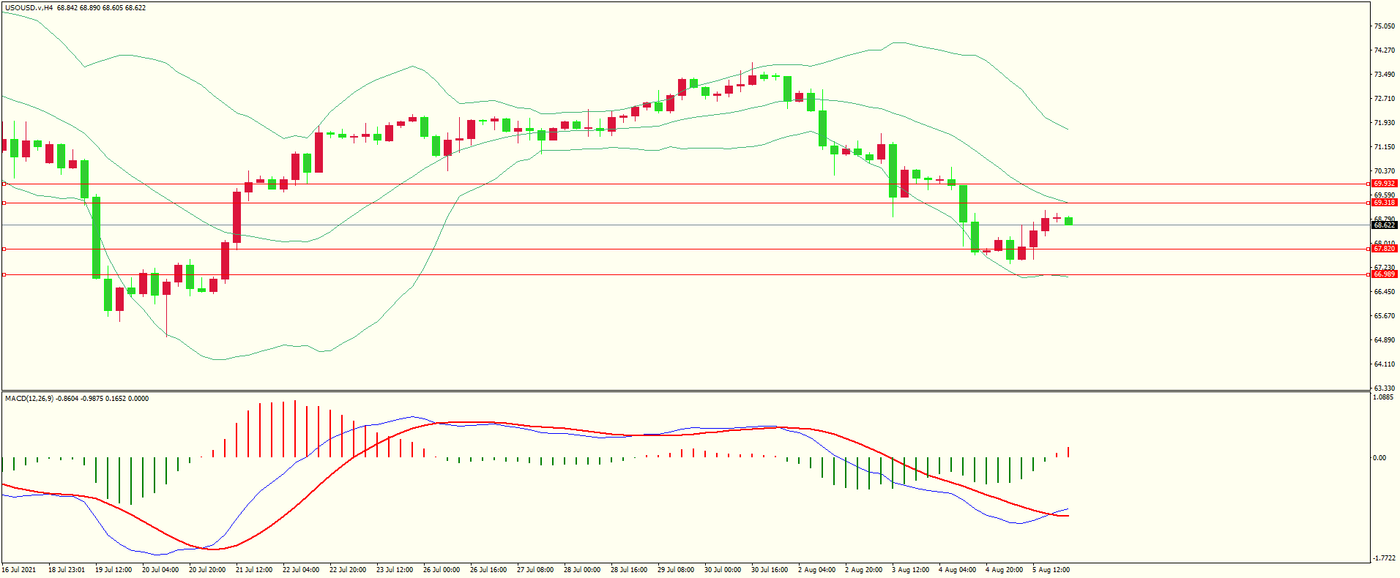Click the 27 Jul 08:00 time label
The image size is (1400, 578).
[x=535, y=570]
